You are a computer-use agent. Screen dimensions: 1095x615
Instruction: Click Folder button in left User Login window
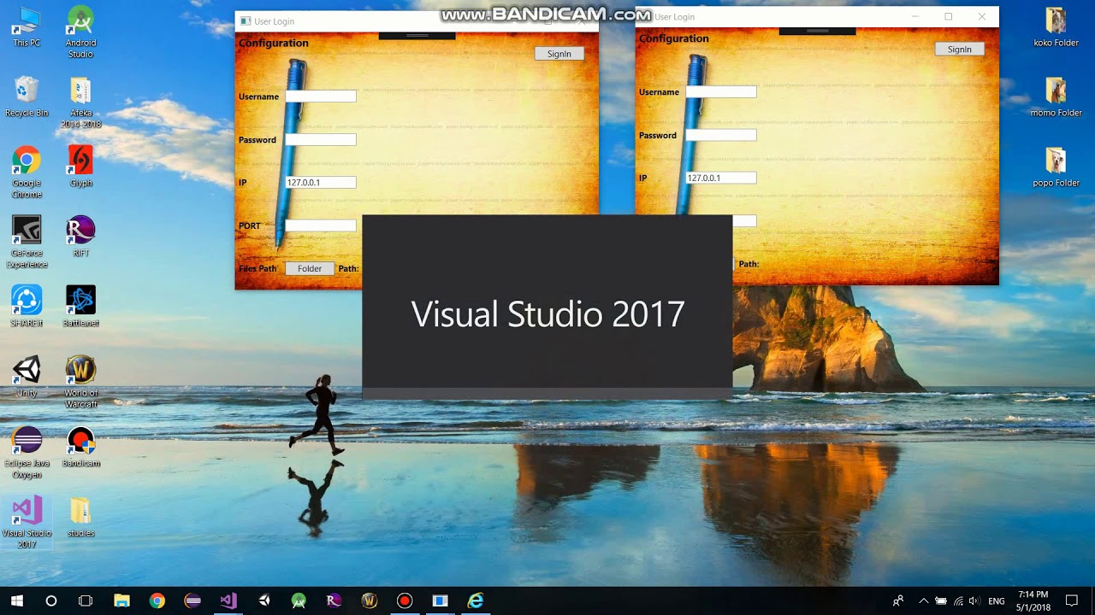310,268
